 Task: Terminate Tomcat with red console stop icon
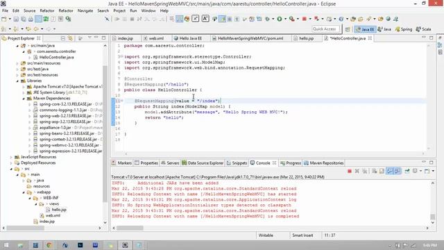[x=350, y=171]
